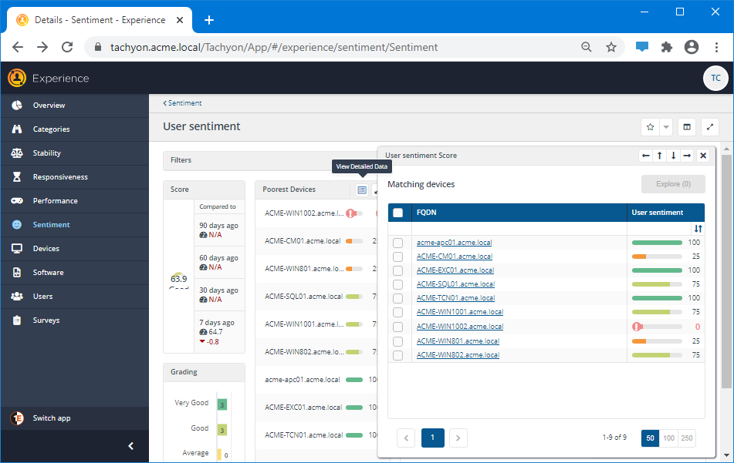Check the acme-apc01.acme.local row checkbox
Screen dimensions: 734x463
(398, 243)
